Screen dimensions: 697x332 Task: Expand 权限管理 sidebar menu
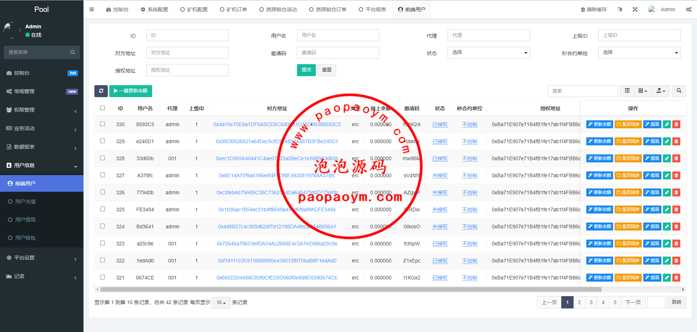pyautogui.click(x=42, y=110)
